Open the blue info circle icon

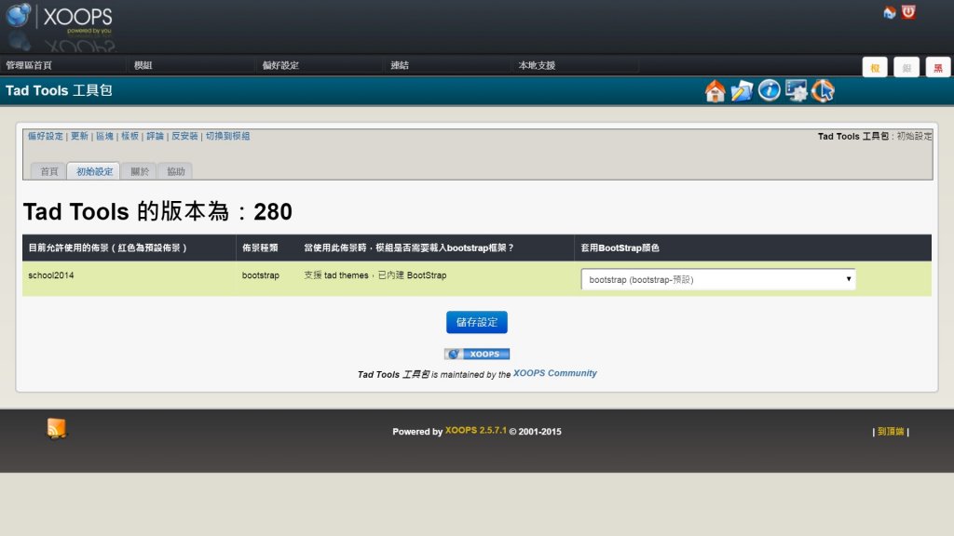tap(769, 90)
